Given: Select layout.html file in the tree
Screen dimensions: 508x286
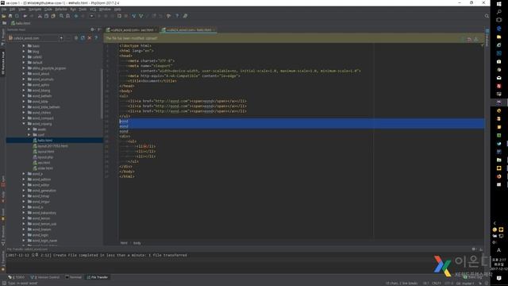Looking at the screenshot, I should (46, 152).
